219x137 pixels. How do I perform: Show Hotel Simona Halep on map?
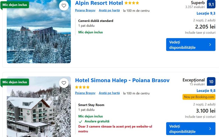109,93
